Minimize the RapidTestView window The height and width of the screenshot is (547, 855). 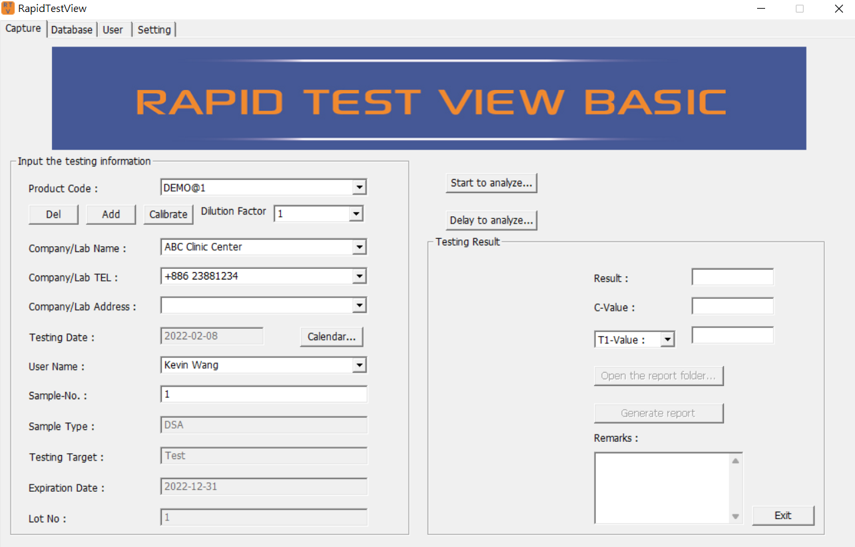762,9
